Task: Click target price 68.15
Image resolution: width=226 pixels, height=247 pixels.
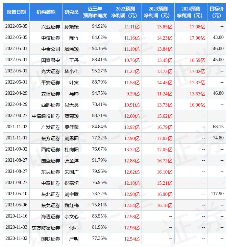Action: click(218, 127)
